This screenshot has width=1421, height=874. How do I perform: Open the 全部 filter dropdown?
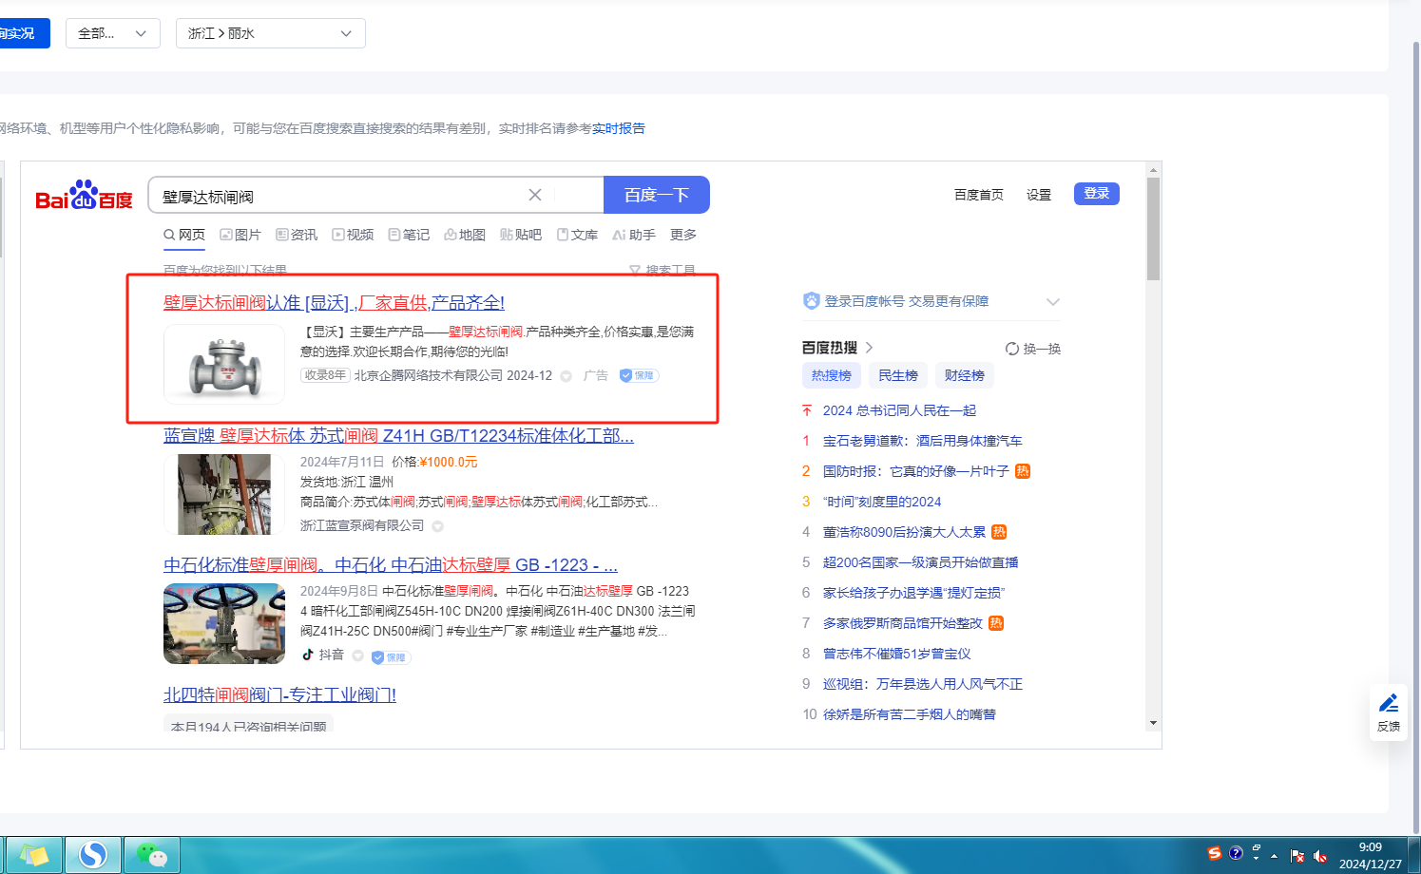point(112,33)
